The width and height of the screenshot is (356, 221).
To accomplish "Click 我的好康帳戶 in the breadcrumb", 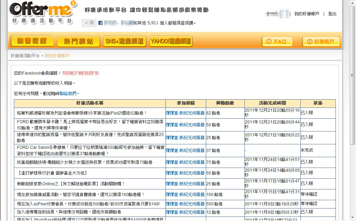I will 57,56.
